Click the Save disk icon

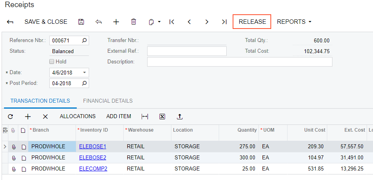(81, 22)
